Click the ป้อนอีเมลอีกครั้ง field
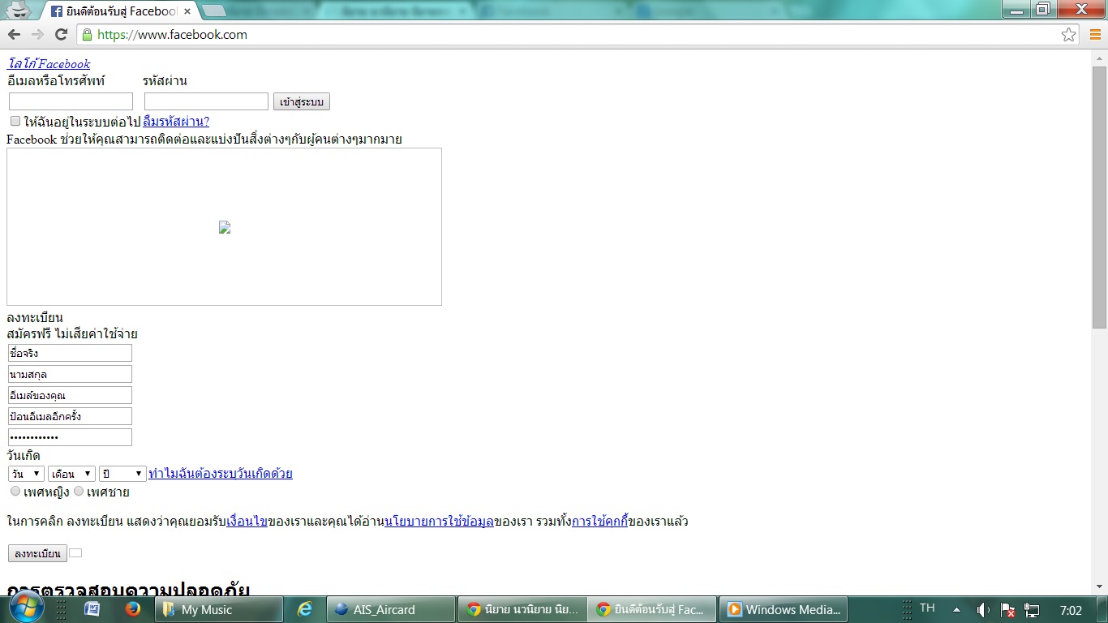Image resolution: width=1108 pixels, height=623 pixels. pyautogui.click(x=70, y=416)
